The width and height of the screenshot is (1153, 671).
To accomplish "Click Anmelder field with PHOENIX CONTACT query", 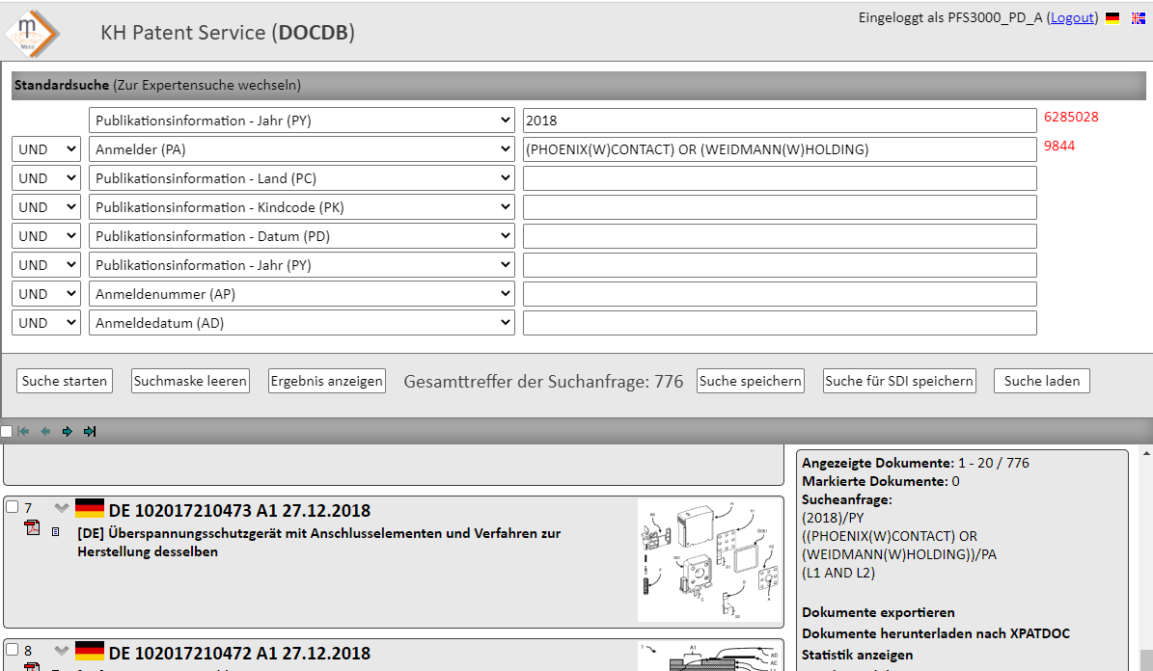I will click(780, 149).
